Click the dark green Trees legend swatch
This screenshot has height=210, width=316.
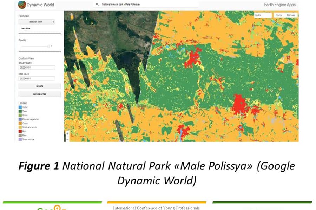(20, 111)
